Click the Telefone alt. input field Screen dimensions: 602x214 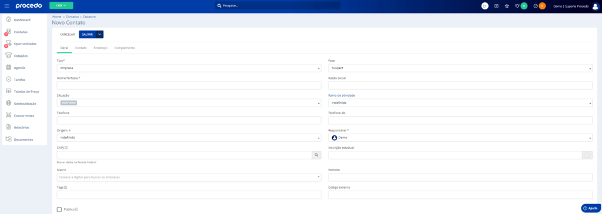pyautogui.click(x=460, y=120)
